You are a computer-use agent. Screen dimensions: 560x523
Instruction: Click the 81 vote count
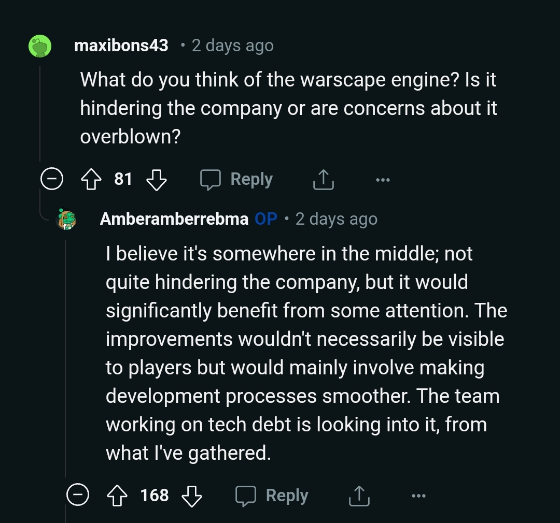pos(123,179)
